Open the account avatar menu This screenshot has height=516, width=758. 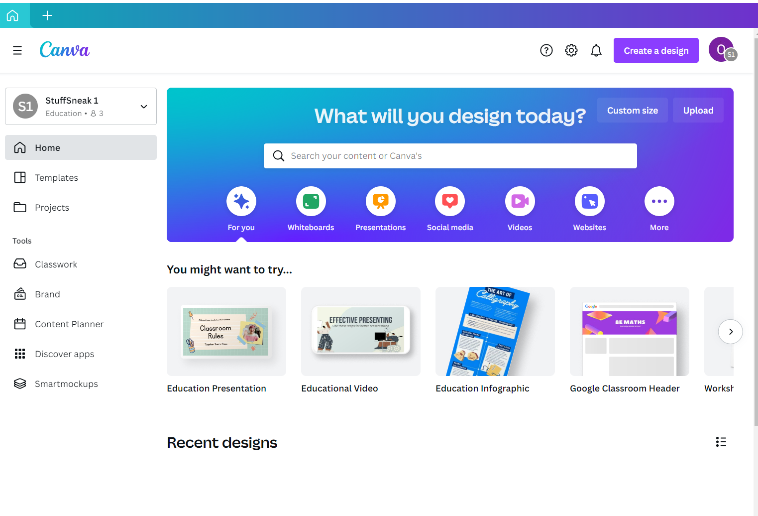[722, 50]
